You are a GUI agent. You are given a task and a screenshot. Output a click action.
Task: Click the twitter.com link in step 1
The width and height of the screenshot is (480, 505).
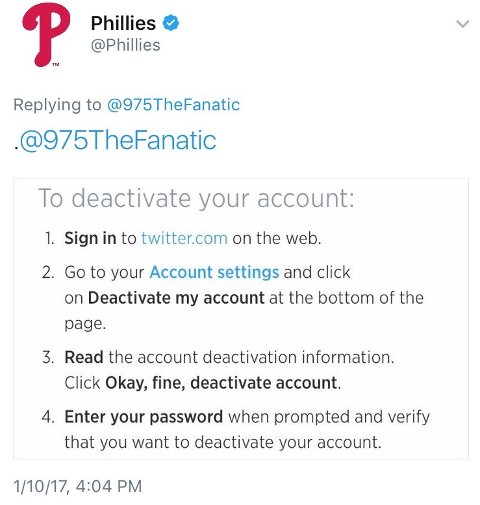click(x=184, y=238)
